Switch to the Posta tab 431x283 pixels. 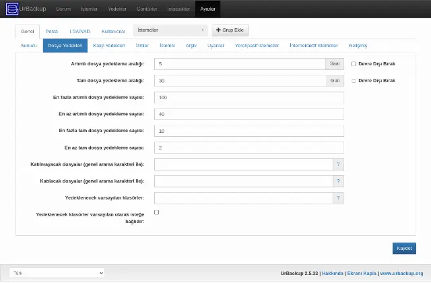pyautogui.click(x=52, y=32)
